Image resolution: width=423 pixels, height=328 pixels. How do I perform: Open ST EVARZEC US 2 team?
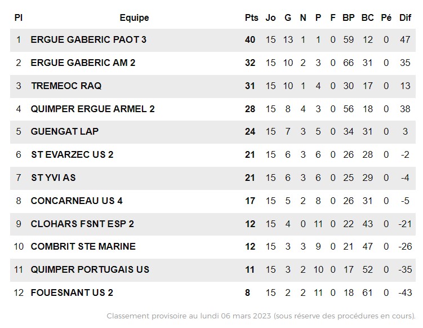pyautogui.click(x=72, y=154)
